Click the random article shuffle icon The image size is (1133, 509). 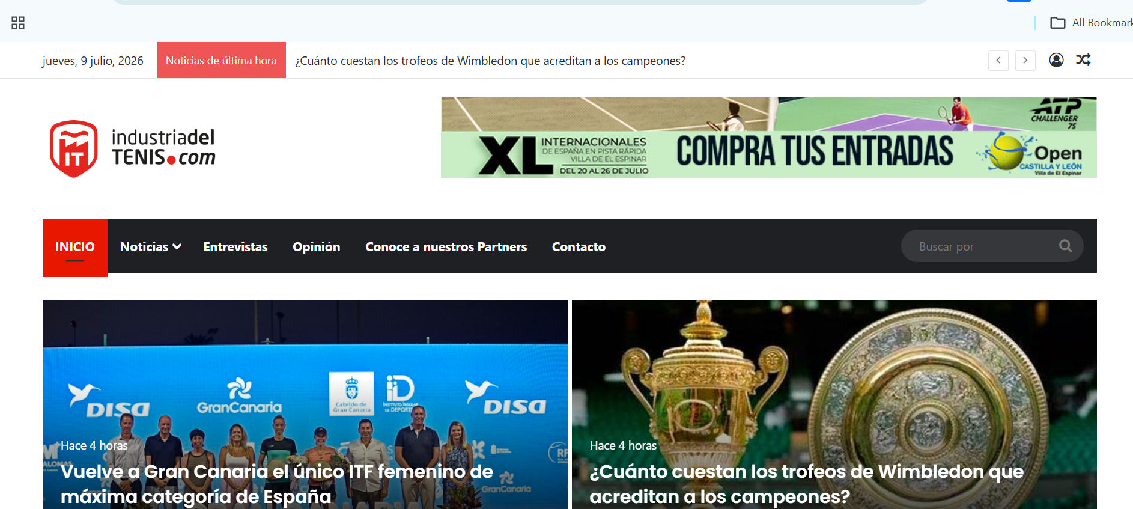coord(1083,60)
